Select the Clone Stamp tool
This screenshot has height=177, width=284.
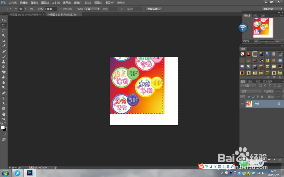pyautogui.click(x=4, y=62)
